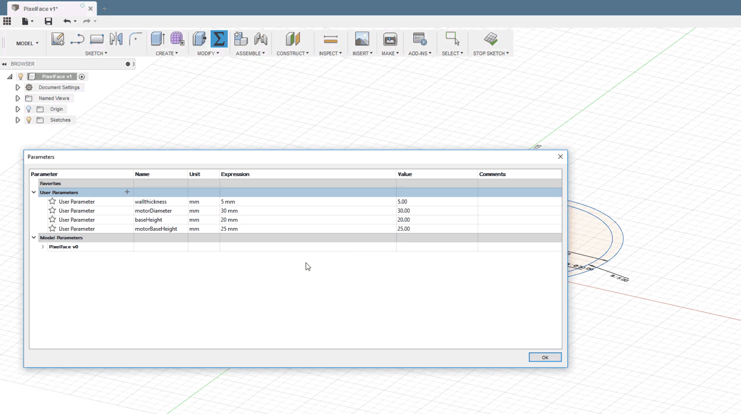This screenshot has width=741, height=414.
Task: Toggle visibility bulb of Origin folder
Action: [x=28, y=109]
